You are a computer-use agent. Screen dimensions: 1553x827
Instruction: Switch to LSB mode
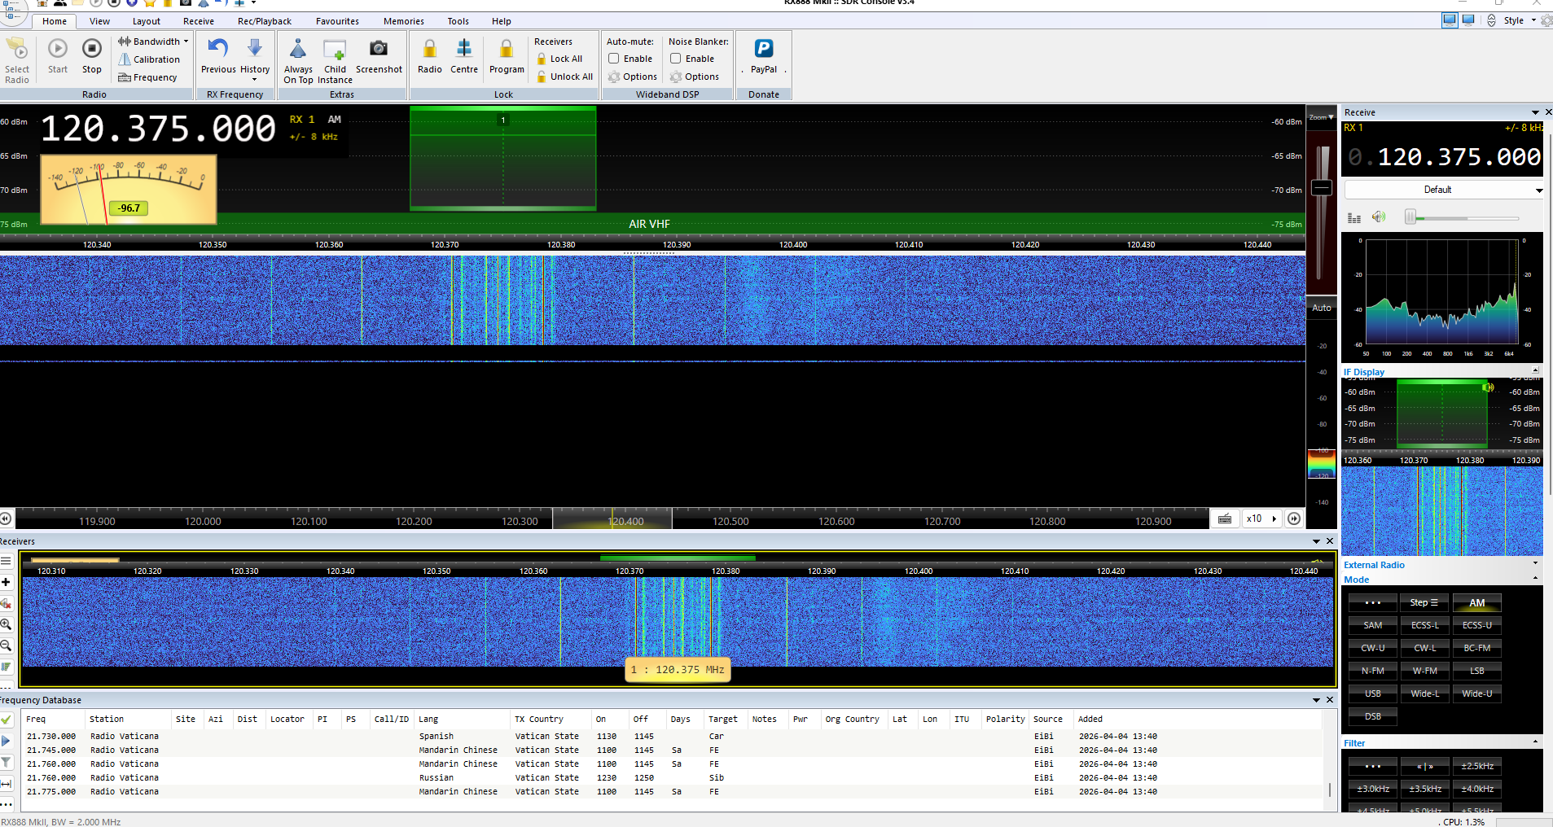(1477, 671)
